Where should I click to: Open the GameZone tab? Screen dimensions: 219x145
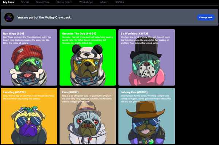[x=42, y=2]
